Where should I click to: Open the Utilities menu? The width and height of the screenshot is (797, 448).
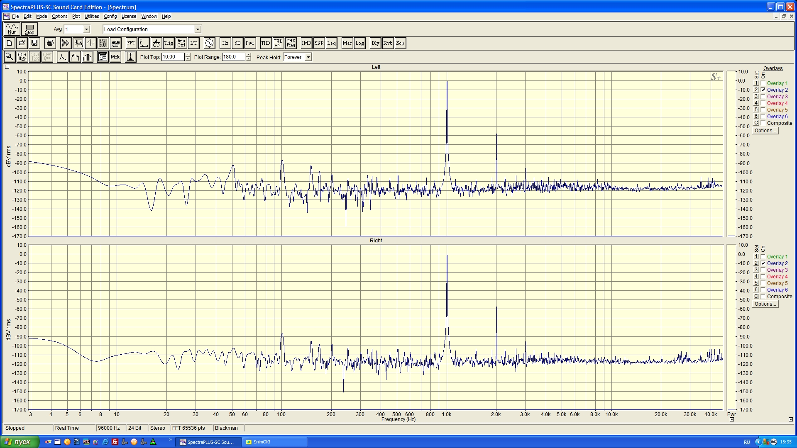click(x=92, y=16)
